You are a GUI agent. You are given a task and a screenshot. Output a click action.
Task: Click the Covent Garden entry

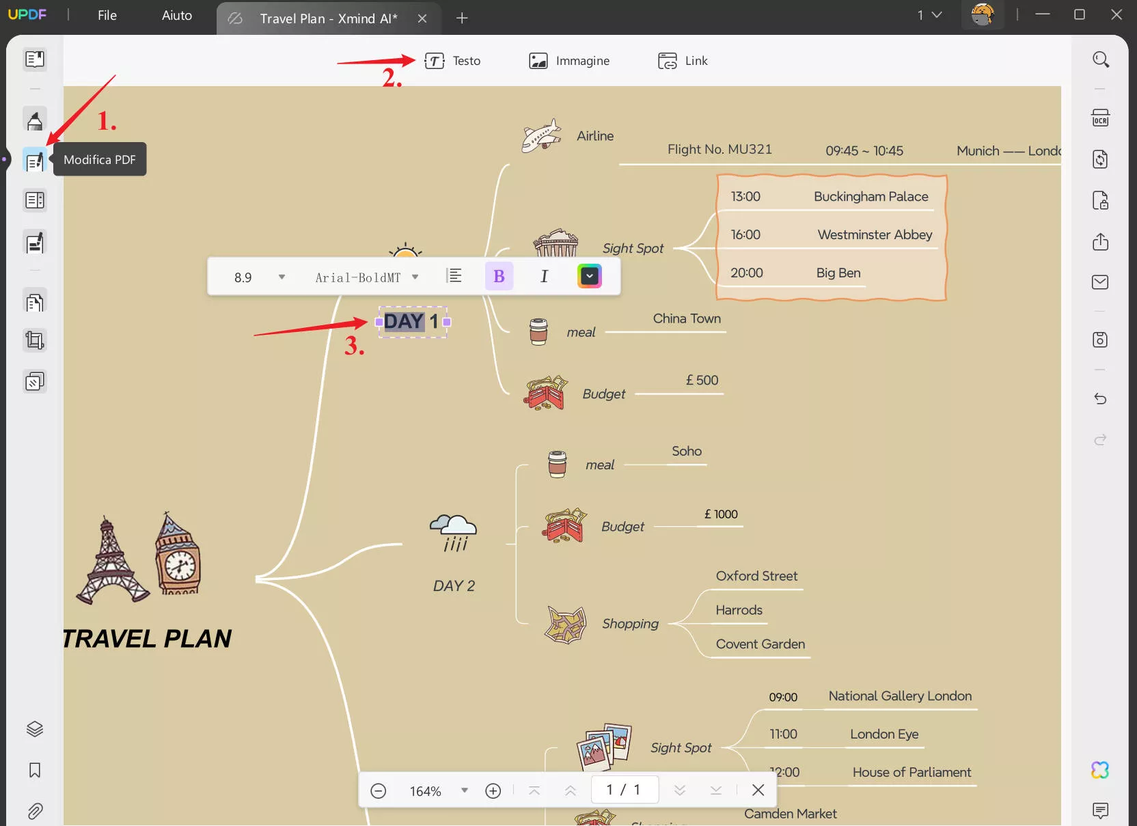pyautogui.click(x=761, y=644)
